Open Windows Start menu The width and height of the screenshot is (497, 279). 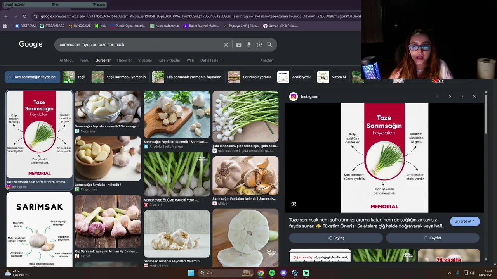click(191, 273)
